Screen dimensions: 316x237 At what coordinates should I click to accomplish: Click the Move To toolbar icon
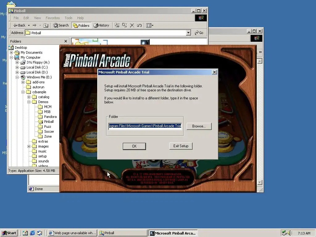click(117, 25)
